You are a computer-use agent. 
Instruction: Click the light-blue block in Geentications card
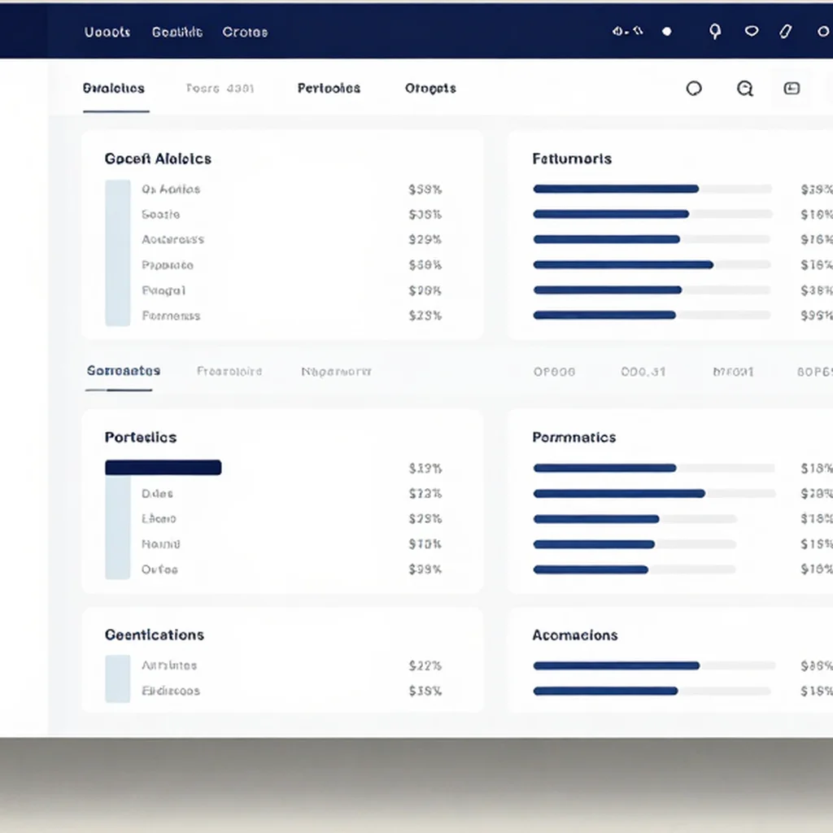click(x=118, y=679)
